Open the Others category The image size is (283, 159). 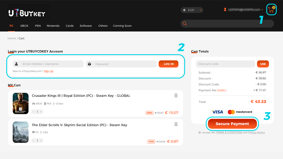103,26
